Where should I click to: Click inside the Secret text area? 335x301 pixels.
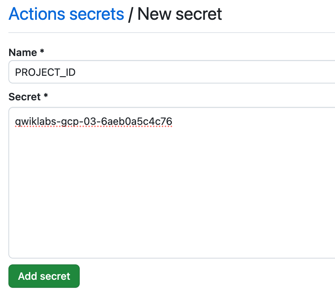click(171, 182)
